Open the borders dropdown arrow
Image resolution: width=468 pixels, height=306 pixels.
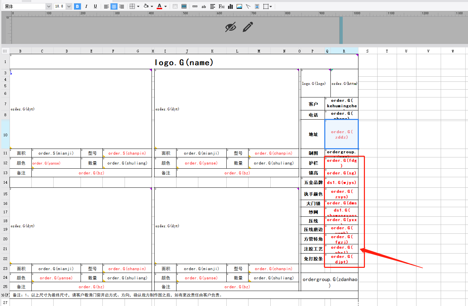138,6
